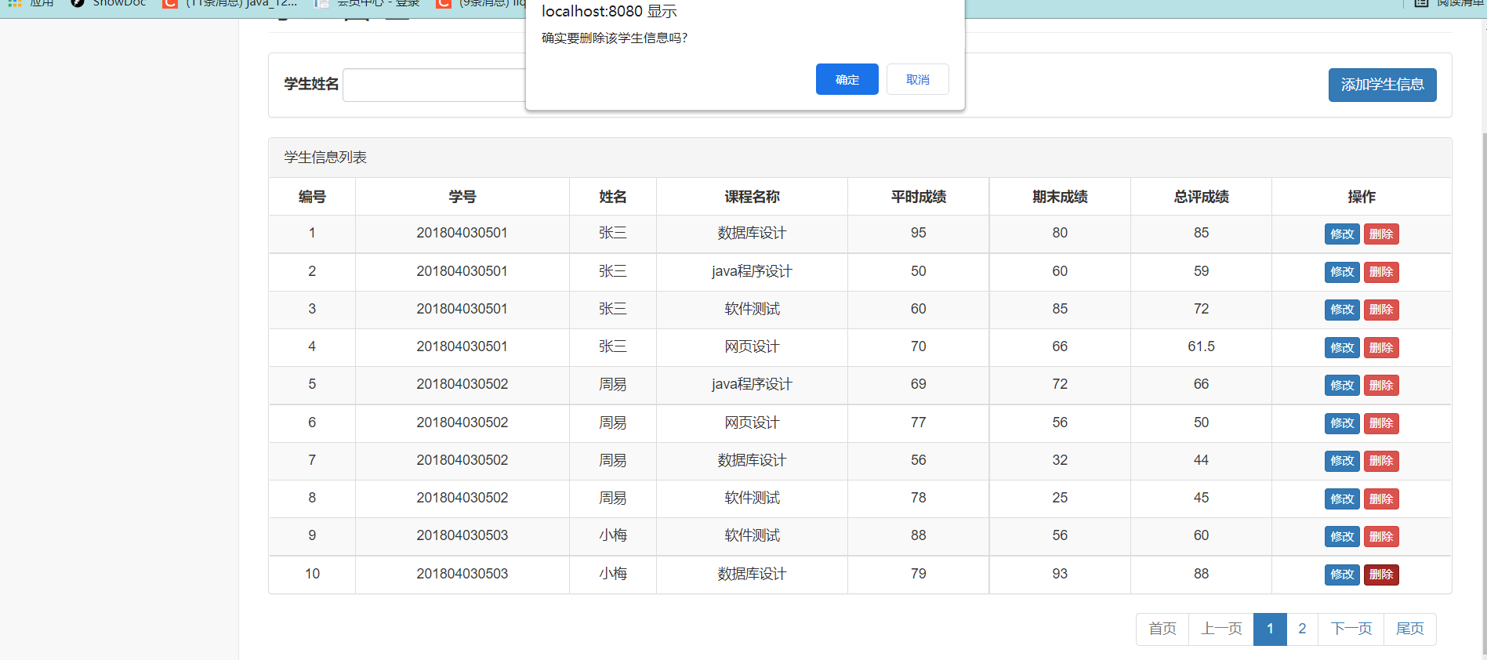1487x660 pixels.
Task: Click 删除 for row 2 java程序设计
Action: click(1381, 272)
